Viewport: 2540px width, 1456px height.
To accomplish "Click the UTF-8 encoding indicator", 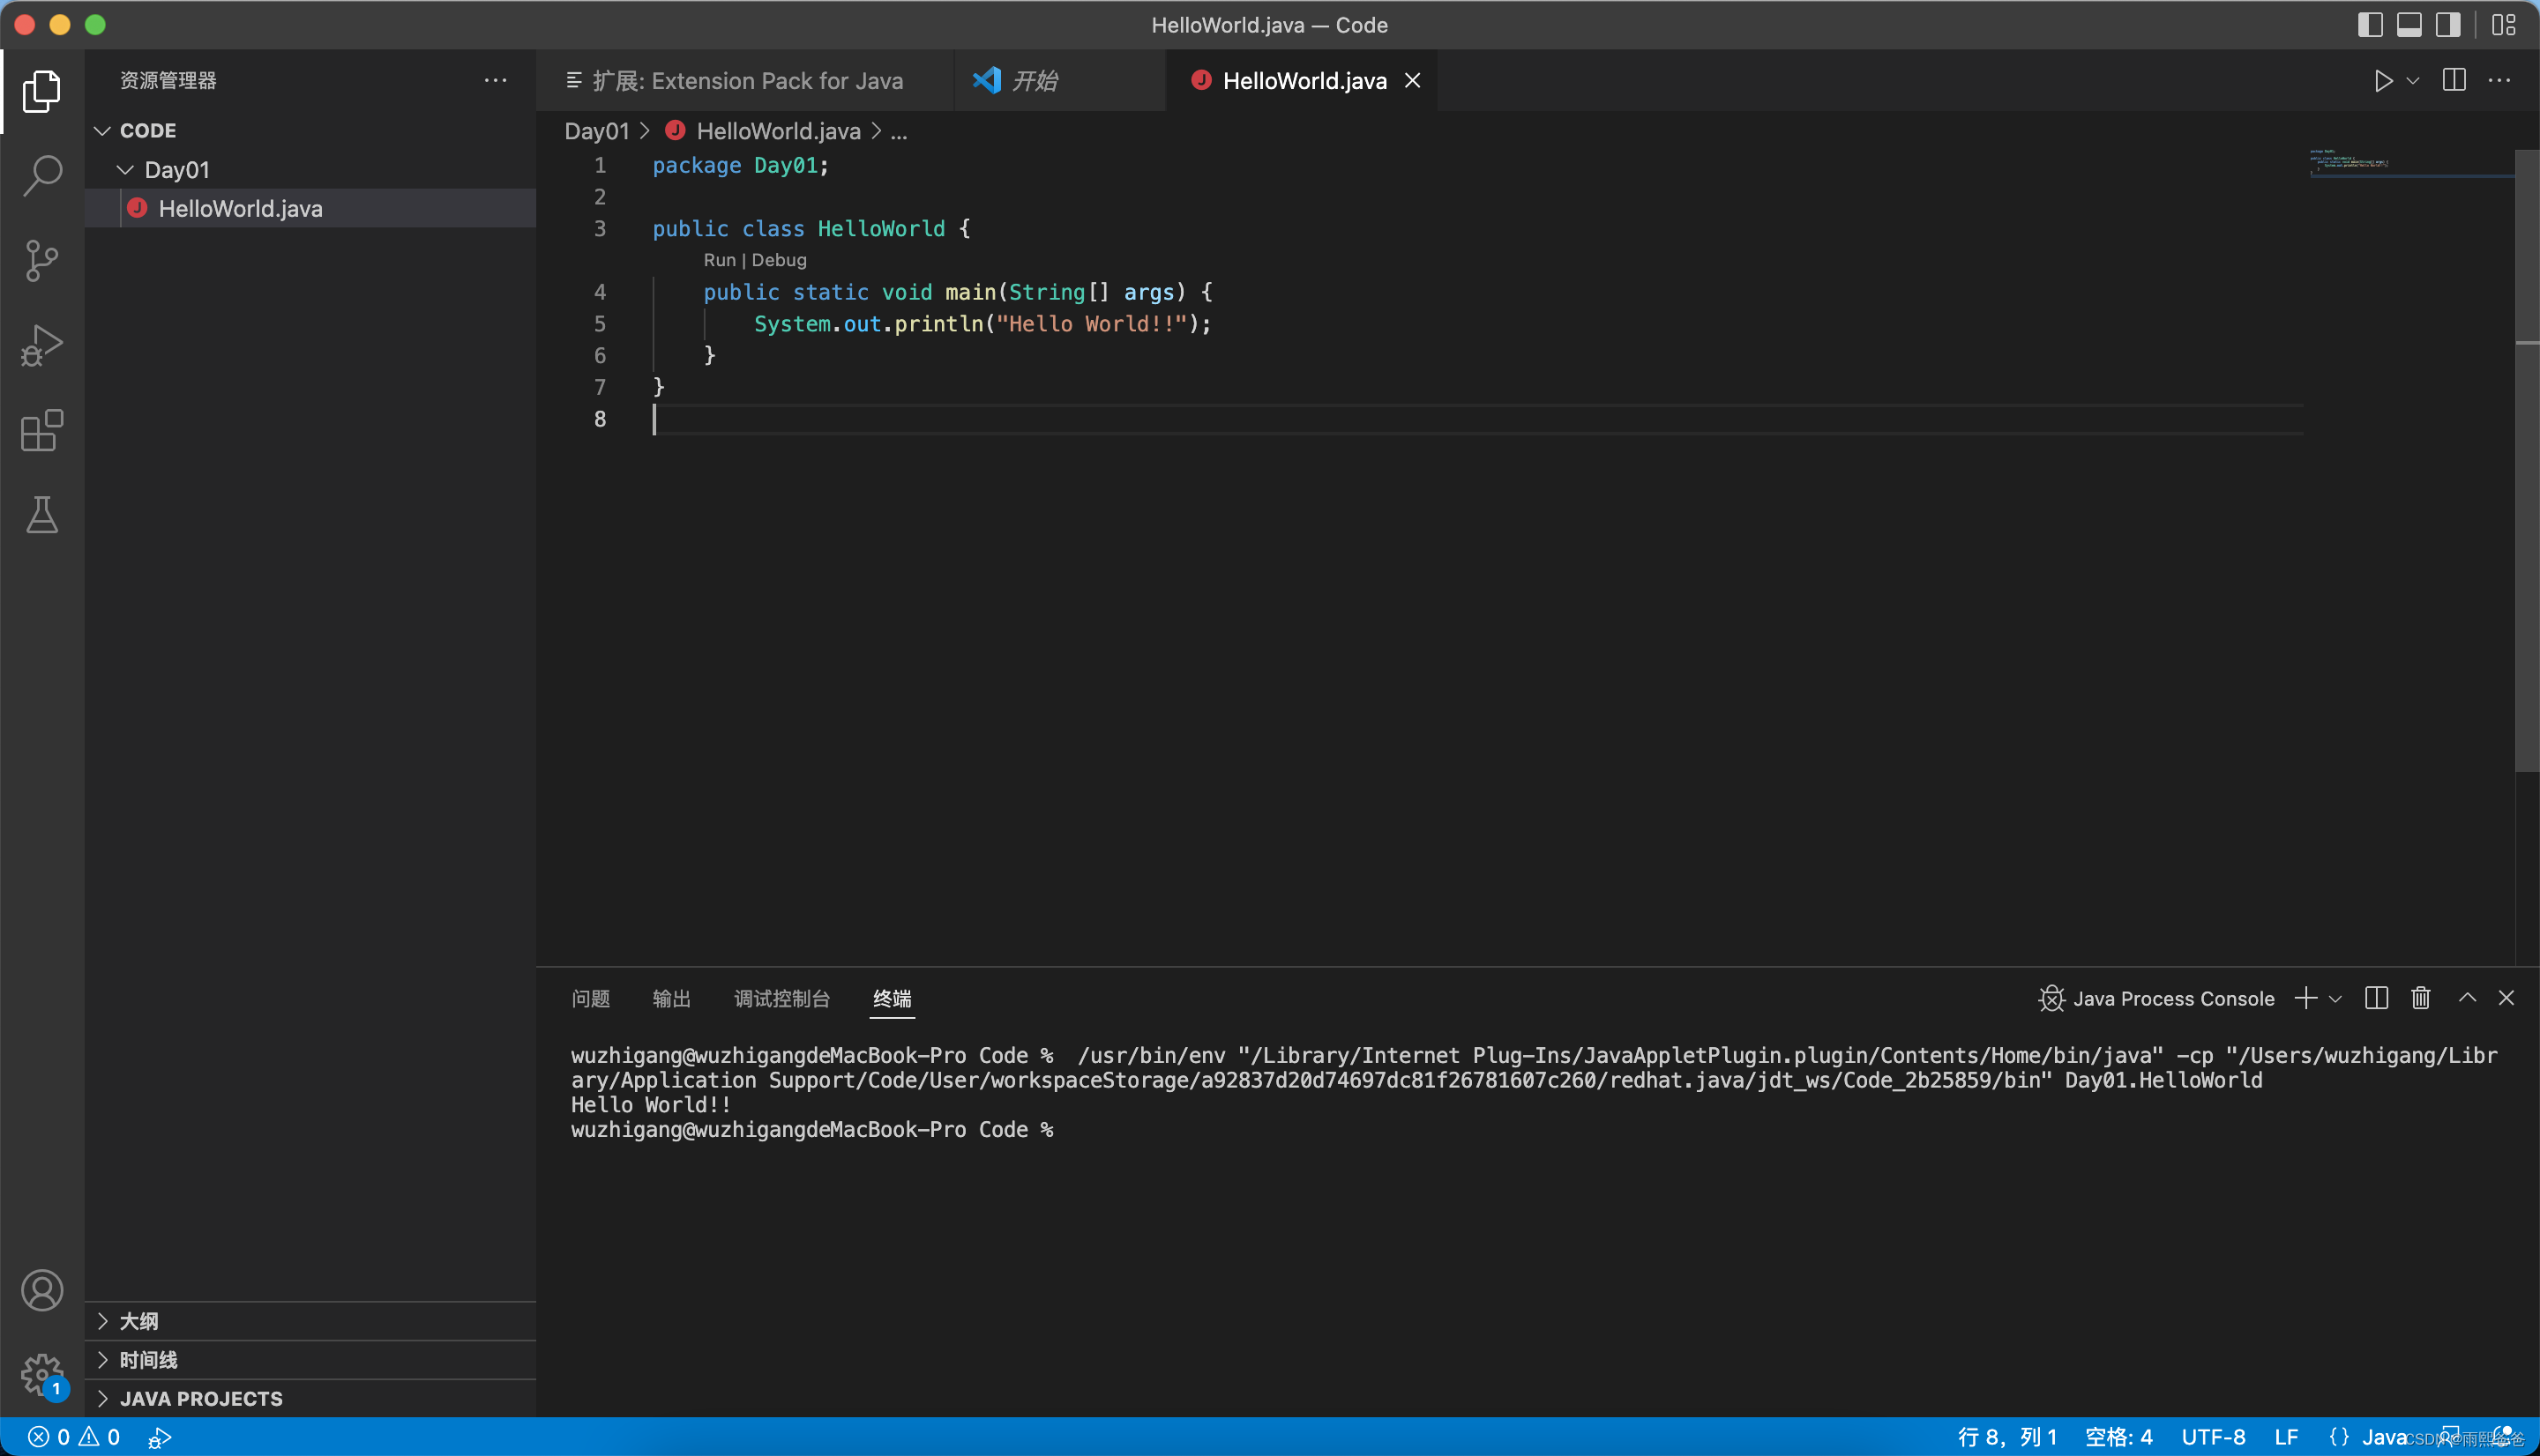I will click(2213, 1437).
